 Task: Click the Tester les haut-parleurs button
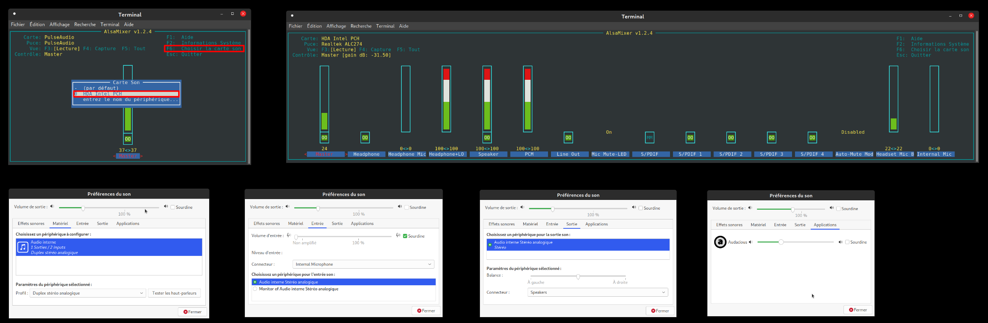pos(174,293)
